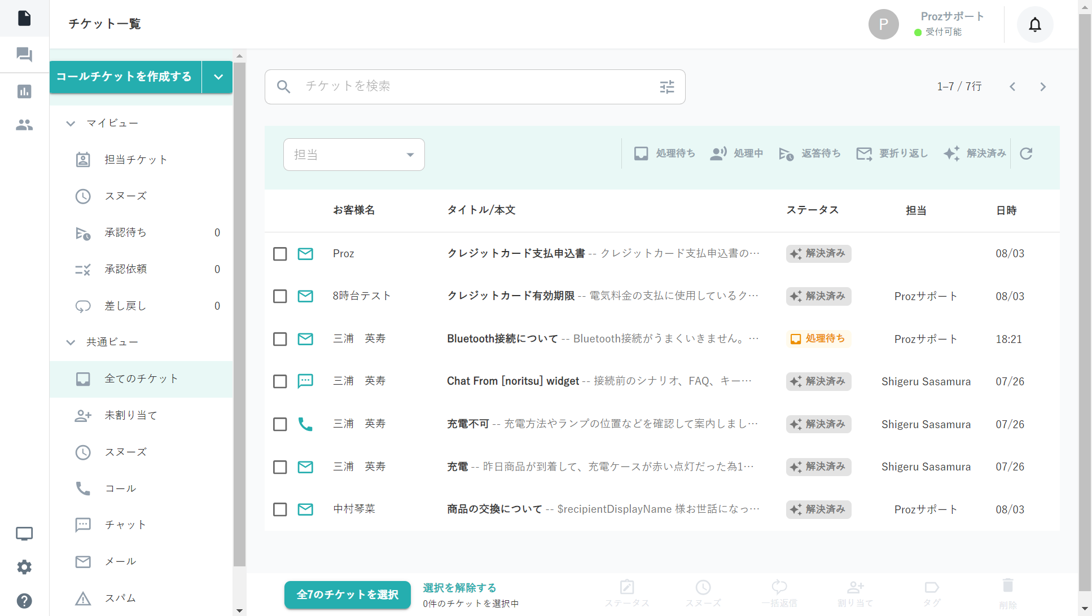Open the chat conversations sidebar icon
The width and height of the screenshot is (1092, 616).
click(x=24, y=55)
